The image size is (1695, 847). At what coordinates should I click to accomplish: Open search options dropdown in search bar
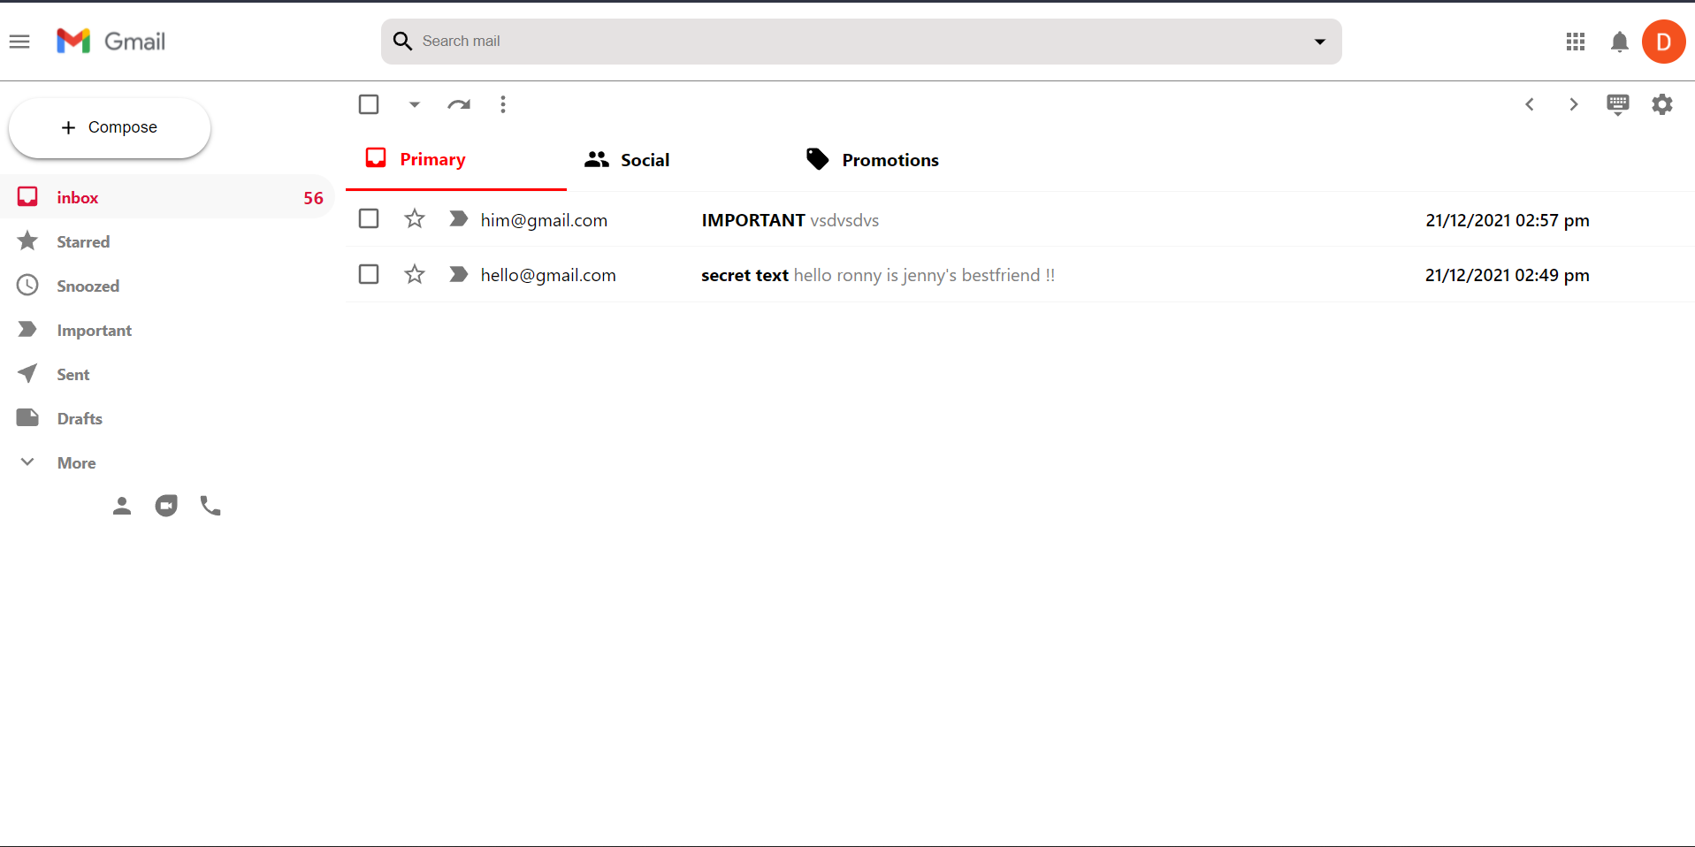(x=1319, y=42)
